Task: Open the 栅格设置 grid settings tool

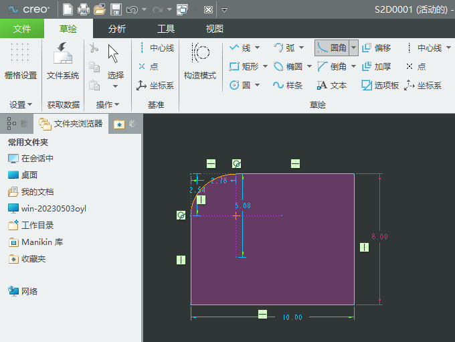Action: (x=20, y=61)
